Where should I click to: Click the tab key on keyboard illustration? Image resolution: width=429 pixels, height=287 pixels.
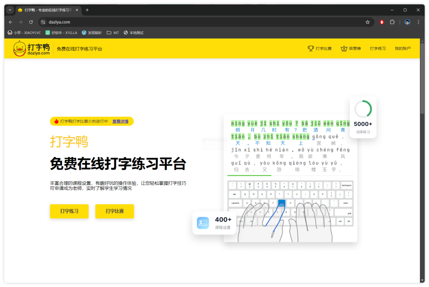(234, 194)
